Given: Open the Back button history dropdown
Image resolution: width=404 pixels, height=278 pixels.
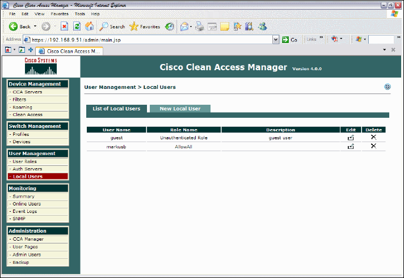Looking at the screenshot, I should click(x=35, y=26).
